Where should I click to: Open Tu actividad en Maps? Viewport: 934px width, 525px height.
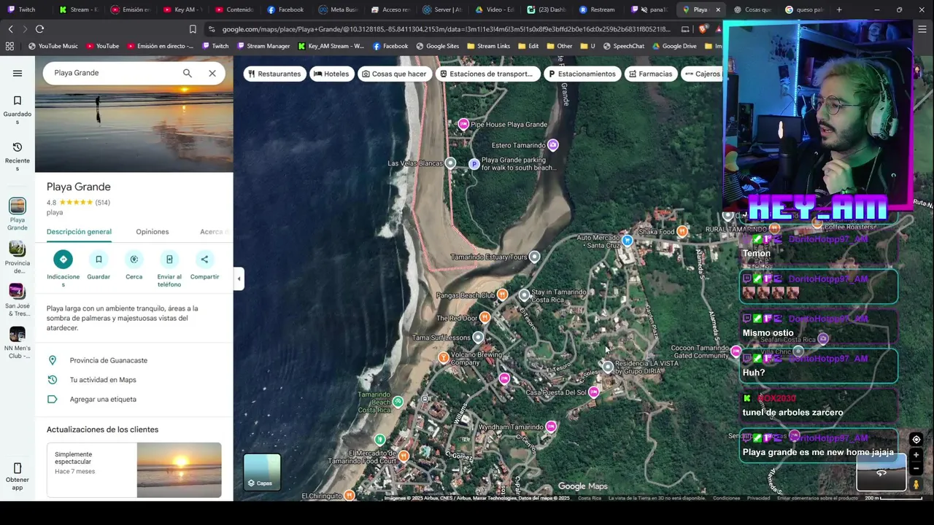(x=134, y=380)
